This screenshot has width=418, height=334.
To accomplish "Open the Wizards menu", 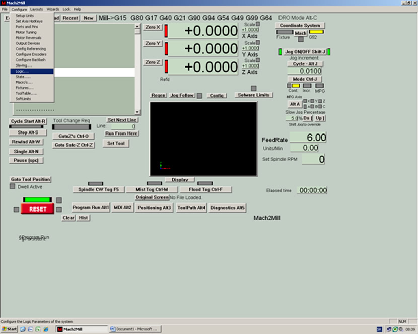I will click(x=53, y=9).
